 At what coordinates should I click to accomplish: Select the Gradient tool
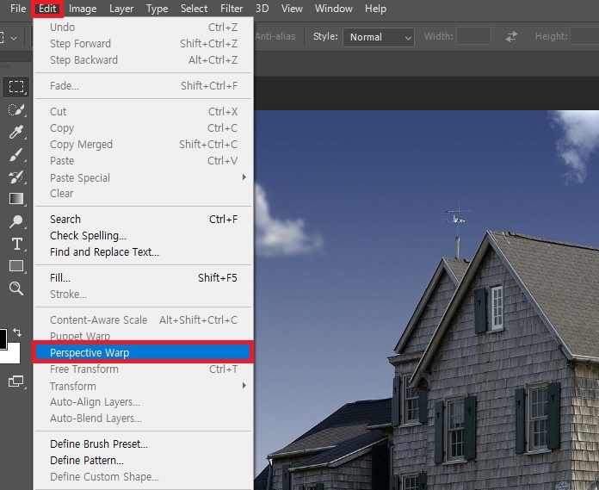[16, 199]
